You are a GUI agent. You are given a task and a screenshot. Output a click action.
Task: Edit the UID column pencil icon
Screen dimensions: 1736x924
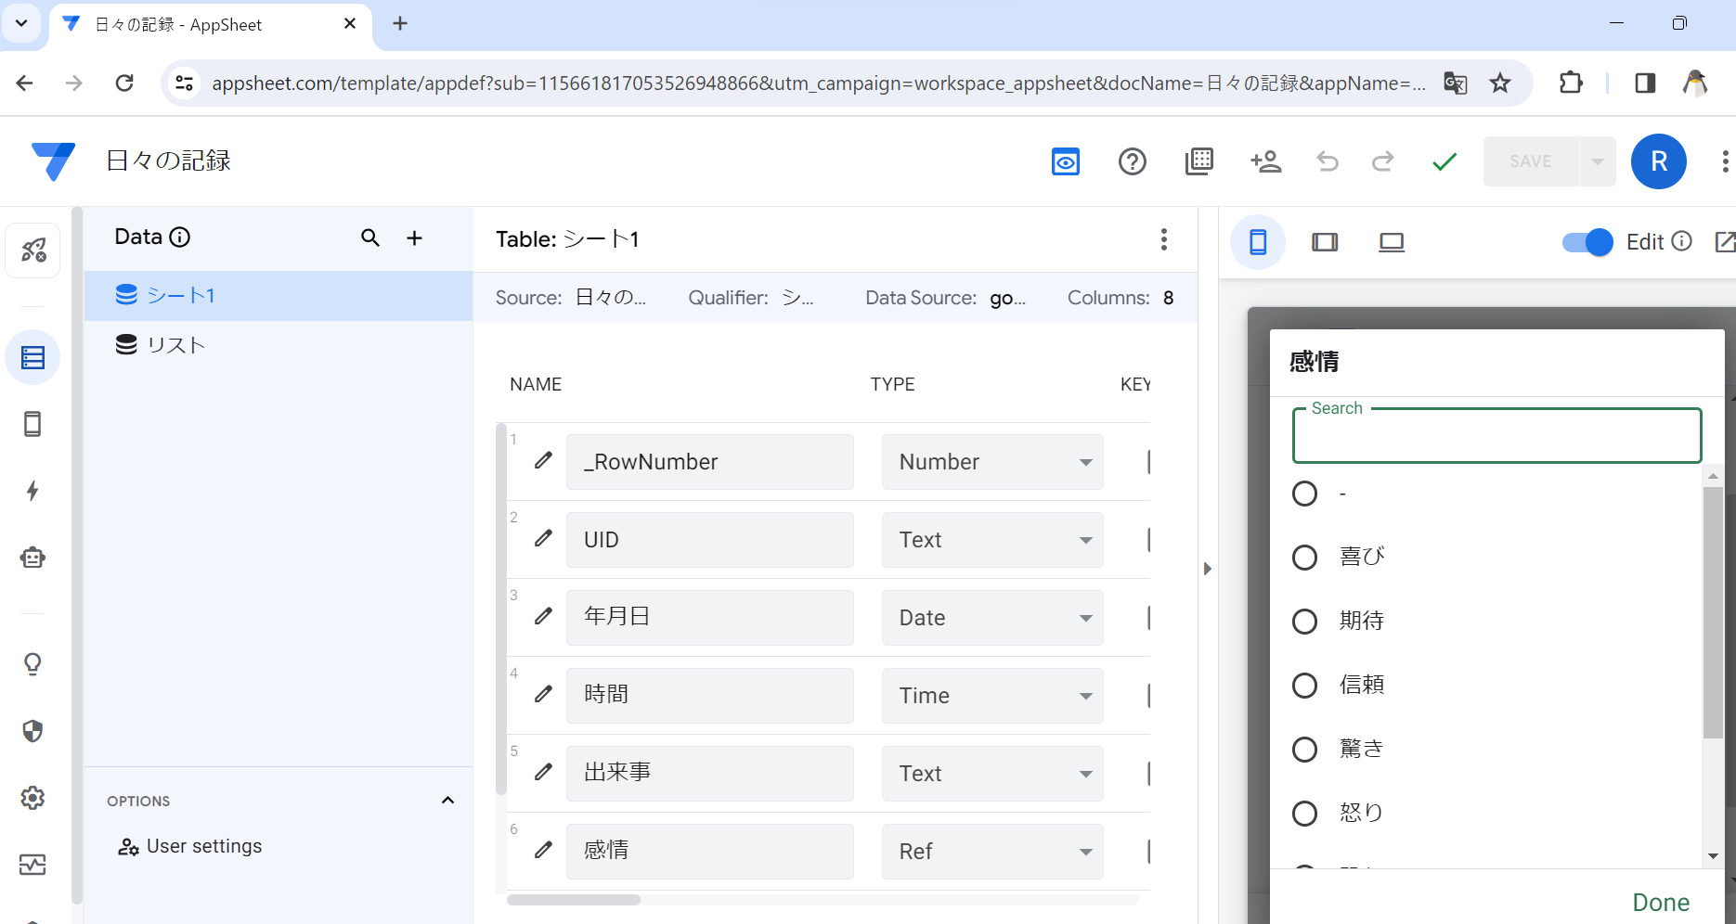(x=544, y=539)
